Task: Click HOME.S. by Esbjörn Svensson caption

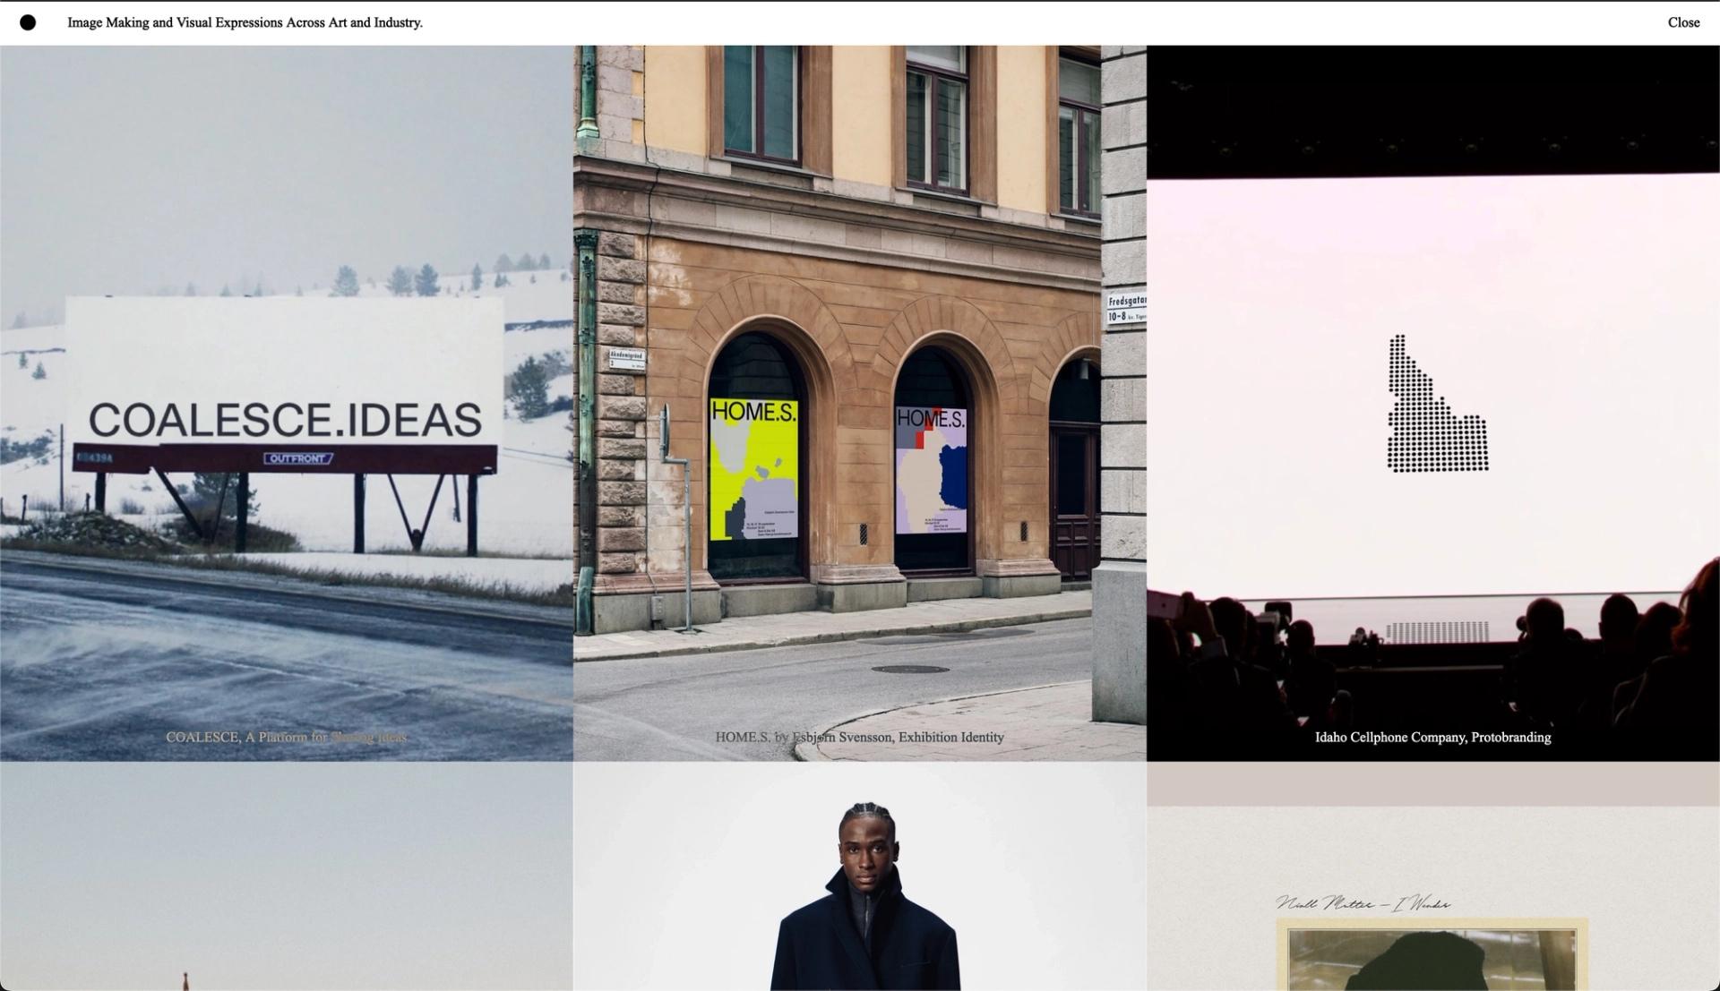Action: (859, 737)
